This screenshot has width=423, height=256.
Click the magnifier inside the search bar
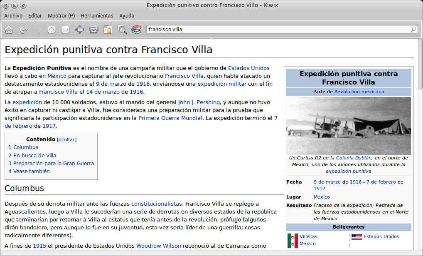click(413, 30)
